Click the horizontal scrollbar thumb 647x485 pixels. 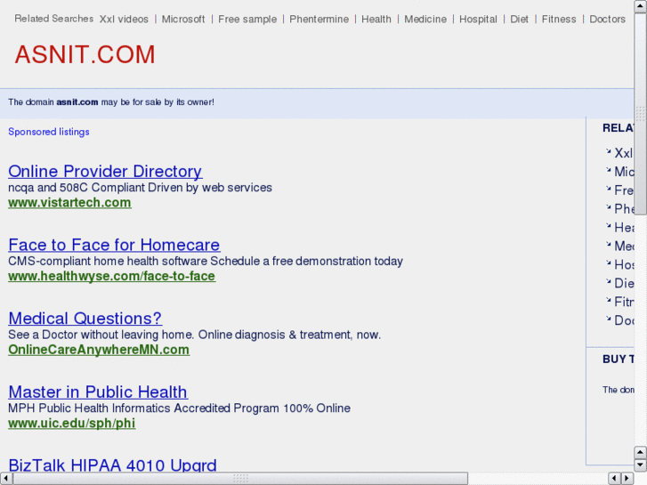(240, 479)
